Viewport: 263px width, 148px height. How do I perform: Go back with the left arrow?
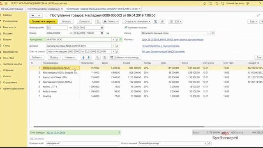(x=33, y=16)
